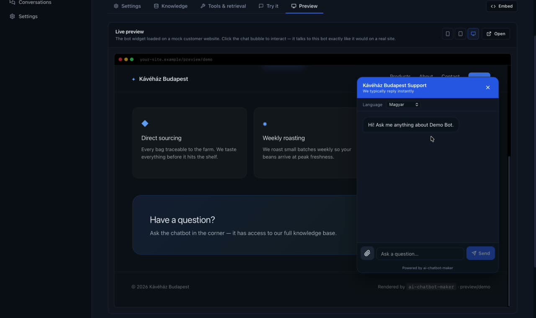This screenshot has width=536, height=318.
Task: Click the green window dot
Action: 132,59
